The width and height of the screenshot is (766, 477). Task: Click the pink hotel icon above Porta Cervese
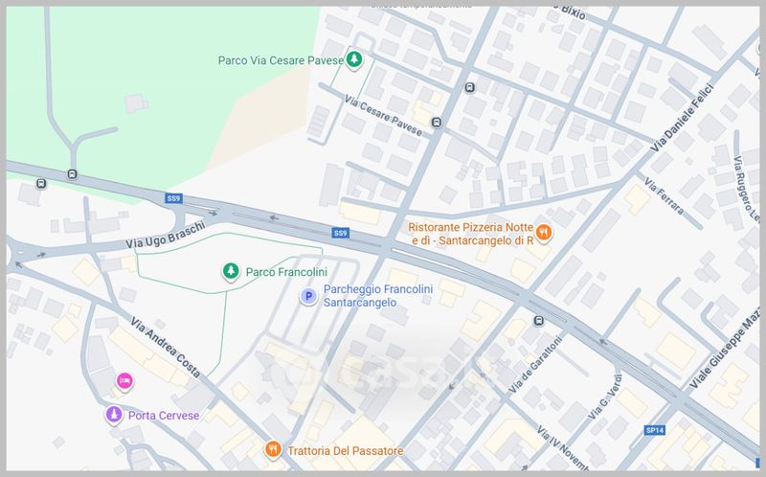(124, 381)
